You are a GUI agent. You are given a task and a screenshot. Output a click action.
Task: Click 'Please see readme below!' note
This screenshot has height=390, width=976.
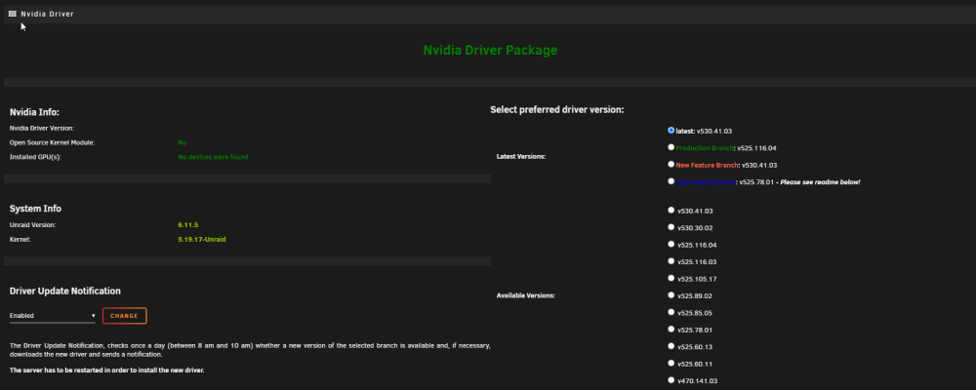pos(821,181)
